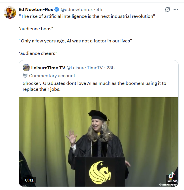Click the TikTok logo watermark
This screenshot has width=184, height=190.
[171, 177]
